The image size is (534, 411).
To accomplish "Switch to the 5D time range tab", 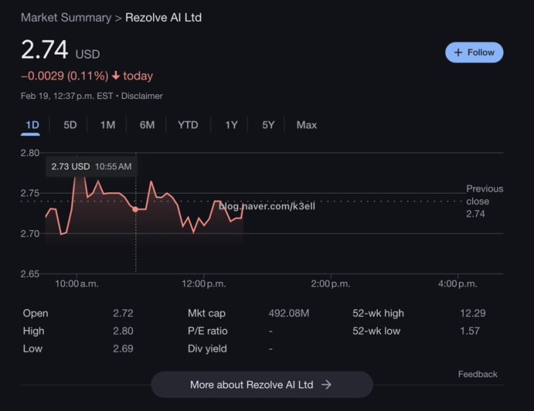I will tap(70, 125).
